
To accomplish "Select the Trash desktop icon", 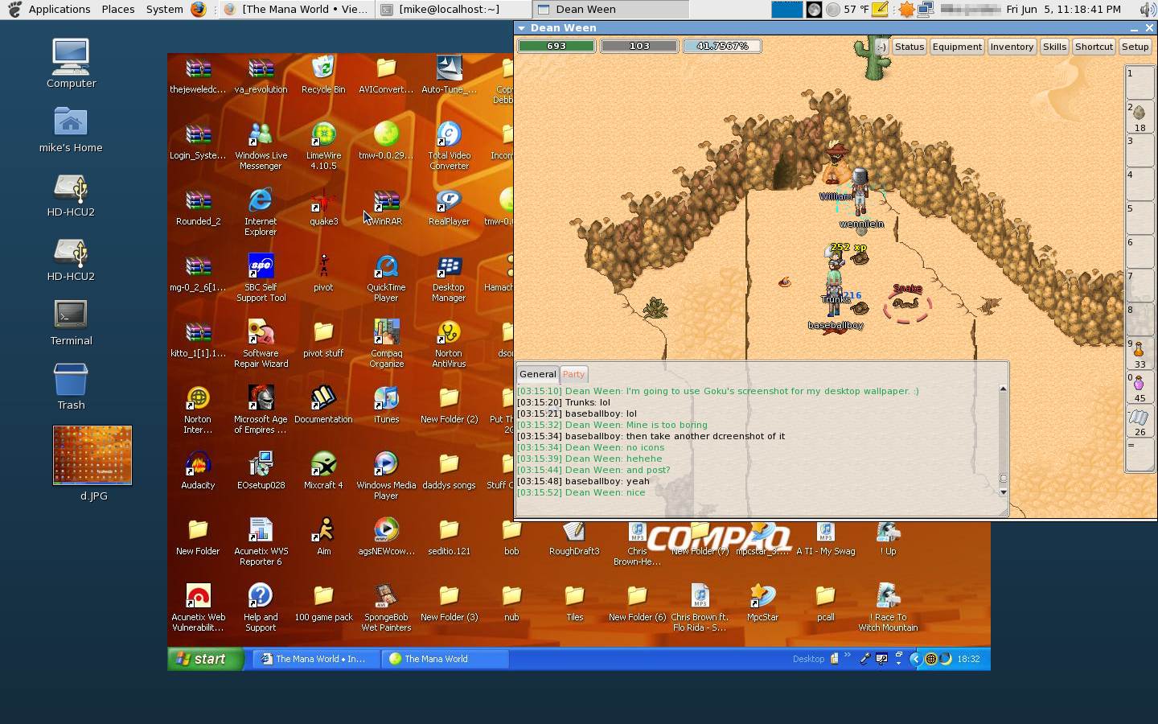I will pyautogui.click(x=71, y=387).
